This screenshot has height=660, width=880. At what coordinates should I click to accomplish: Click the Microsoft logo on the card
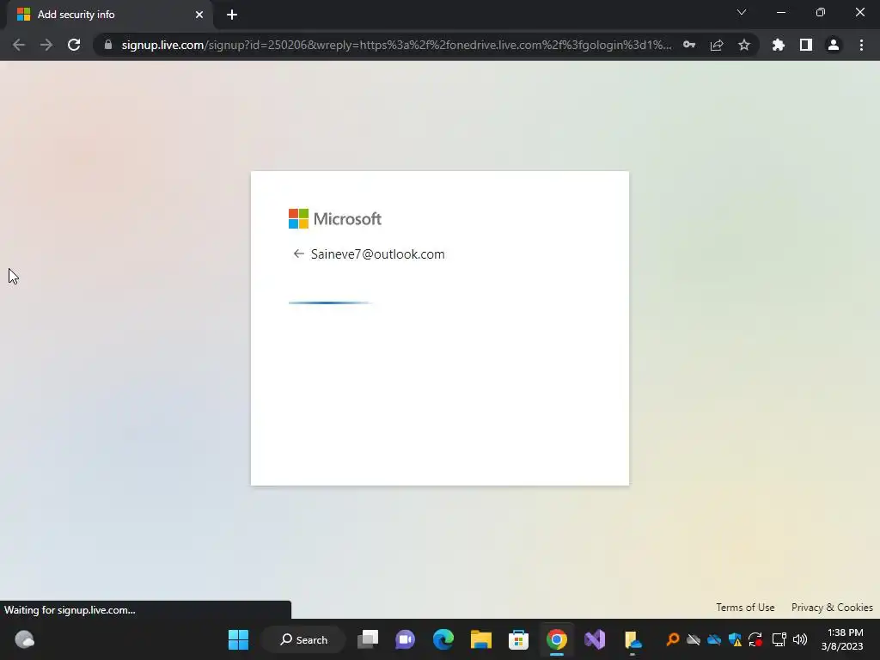[x=335, y=219]
